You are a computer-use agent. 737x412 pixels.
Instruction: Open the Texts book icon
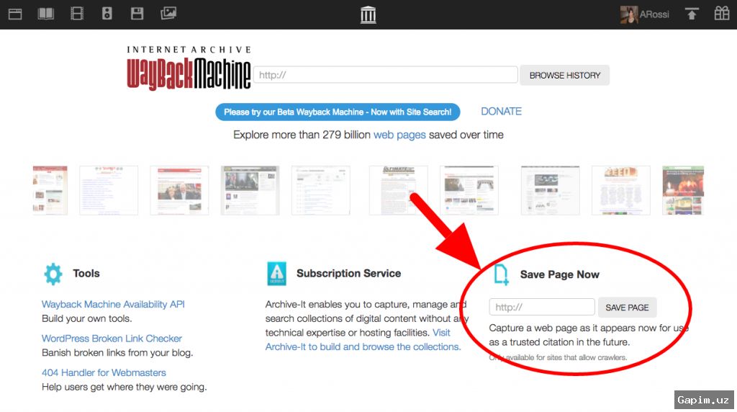pos(46,14)
